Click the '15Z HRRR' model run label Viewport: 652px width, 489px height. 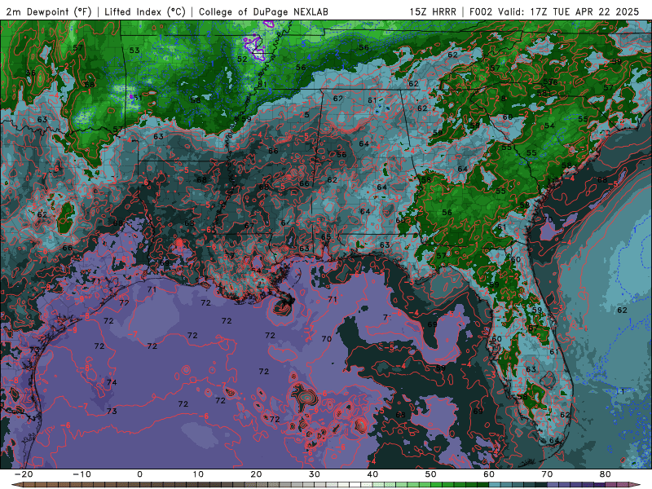pos(433,11)
